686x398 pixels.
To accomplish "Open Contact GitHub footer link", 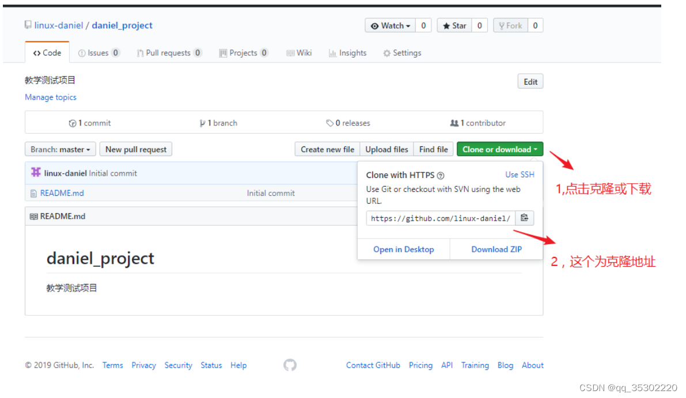I will pyautogui.click(x=373, y=365).
